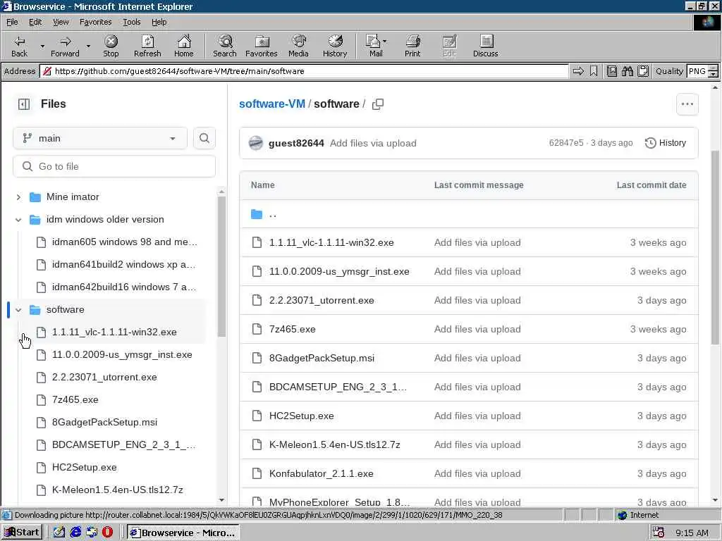
Task: Collapse the idm windows older version folder
Action: pyautogui.click(x=18, y=220)
